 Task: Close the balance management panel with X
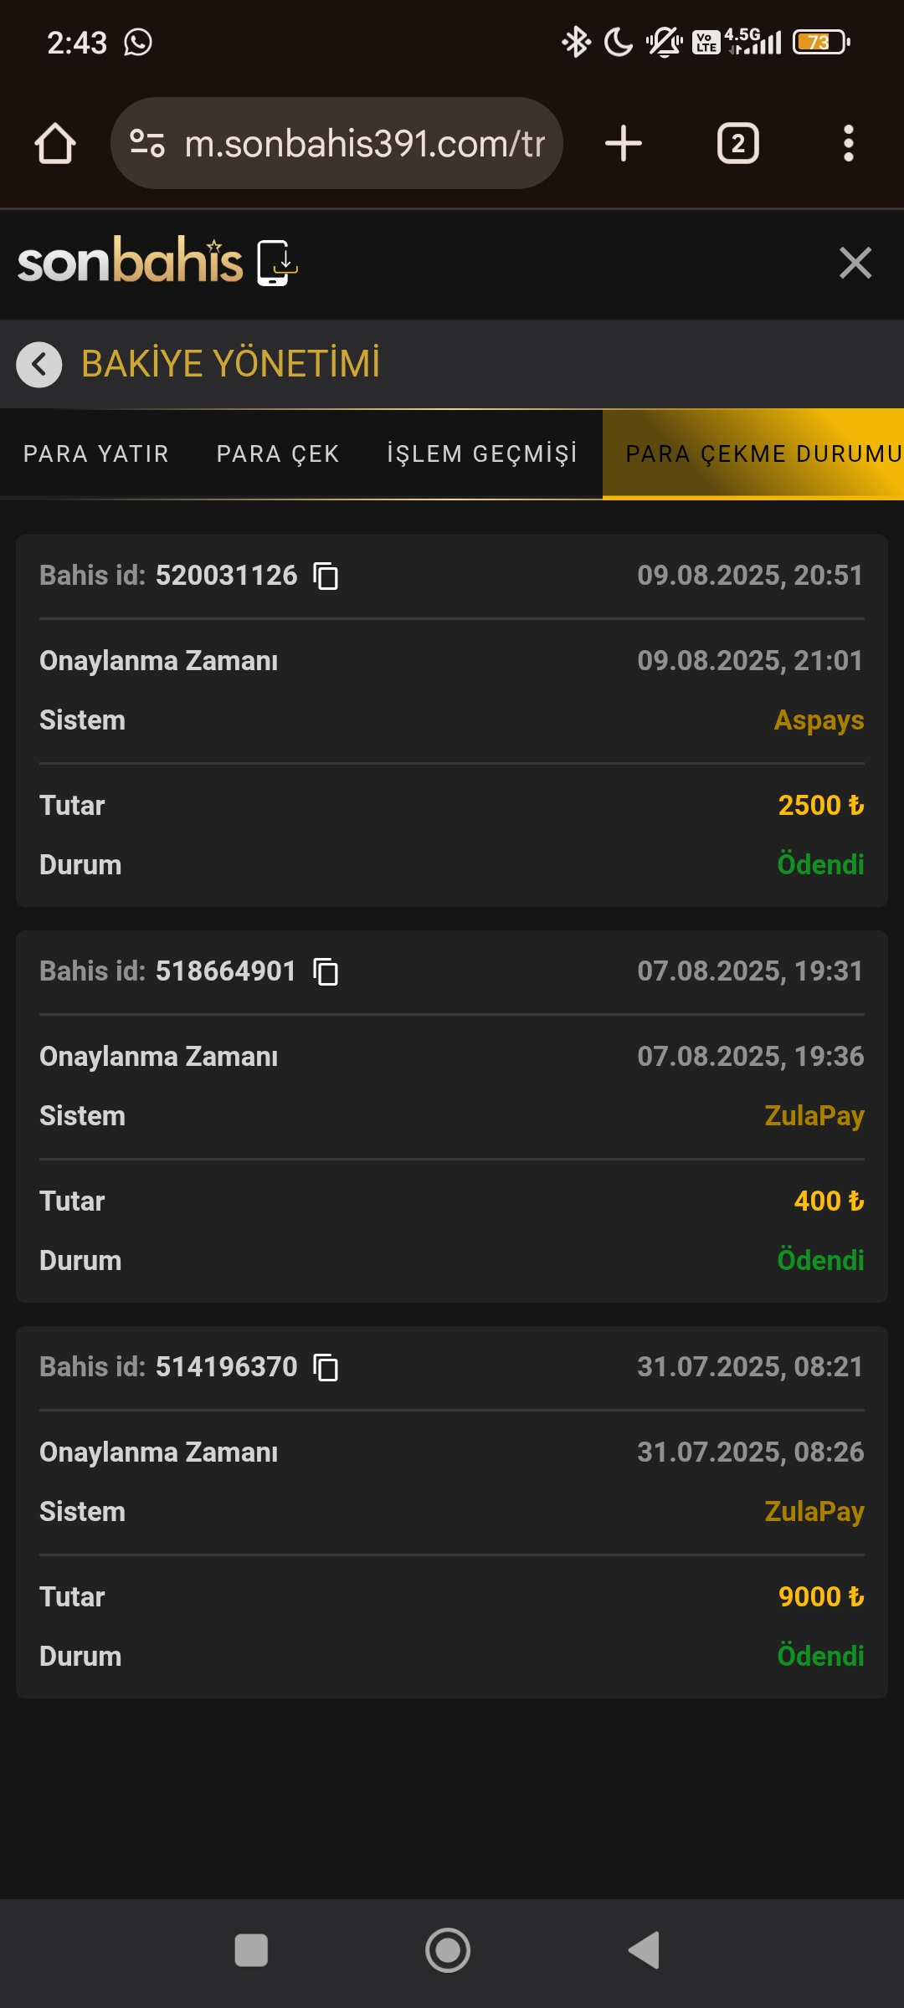(x=855, y=263)
